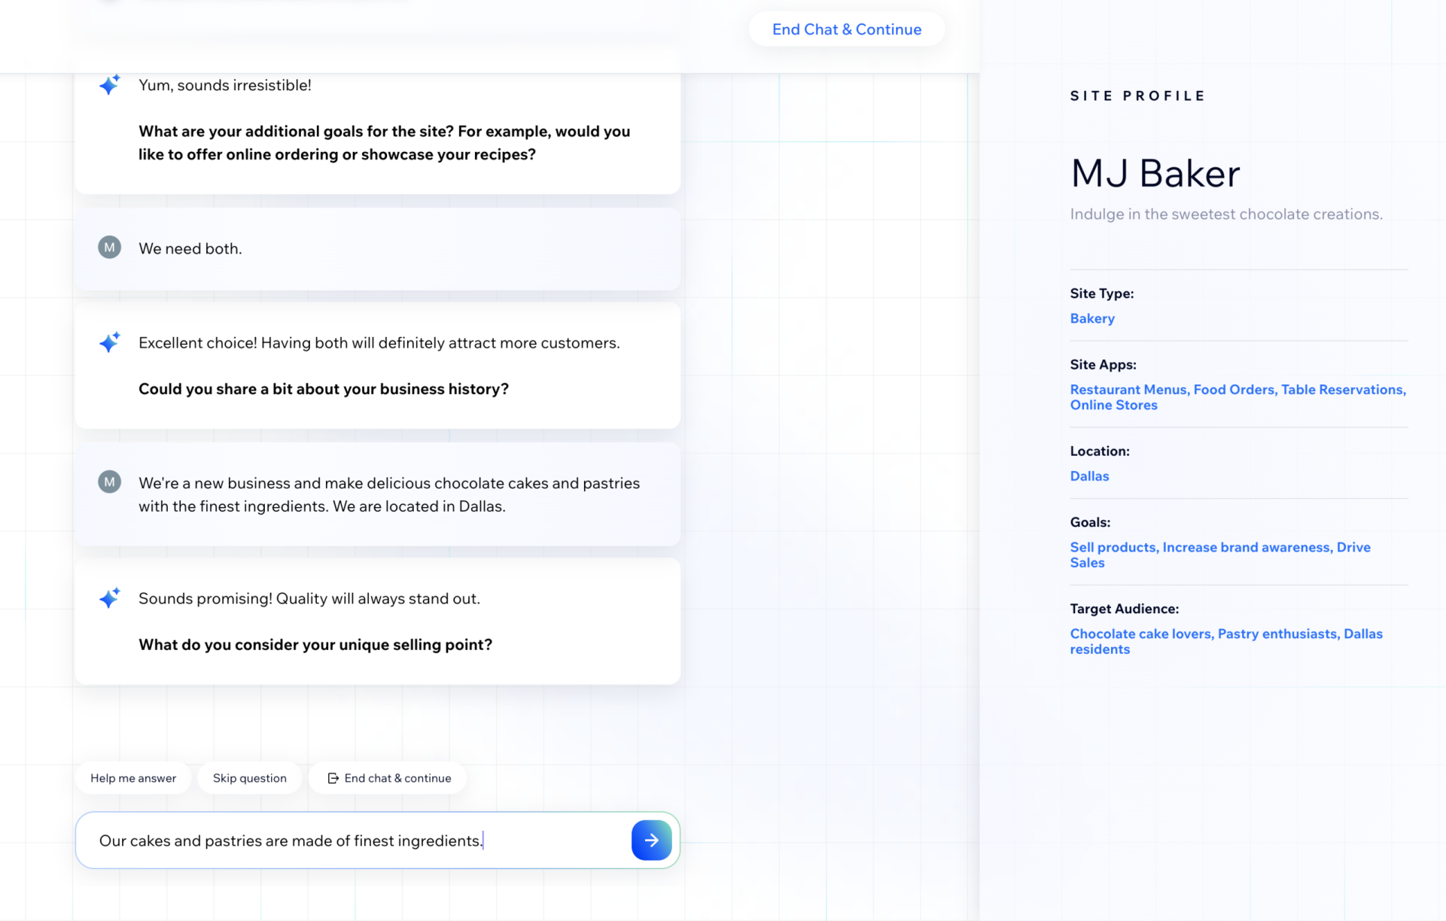Click the Dallas location link
The height and width of the screenshot is (921, 1446).
pos(1088,476)
